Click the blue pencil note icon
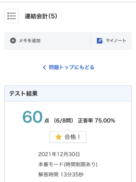 (100, 41)
